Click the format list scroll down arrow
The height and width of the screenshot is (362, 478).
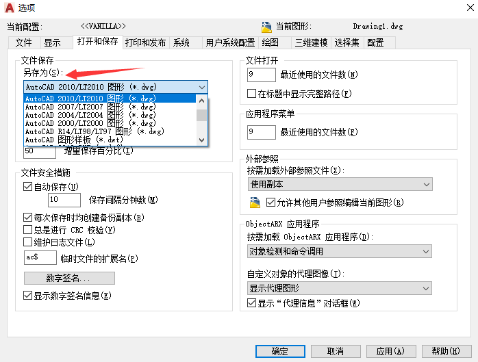click(201, 140)
